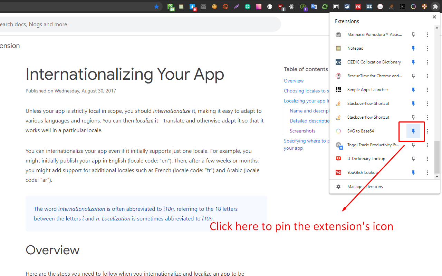This screenshot has height=276, width=442.
Task: Open more options for YouGlish Lookup
Action: point(427,172)
